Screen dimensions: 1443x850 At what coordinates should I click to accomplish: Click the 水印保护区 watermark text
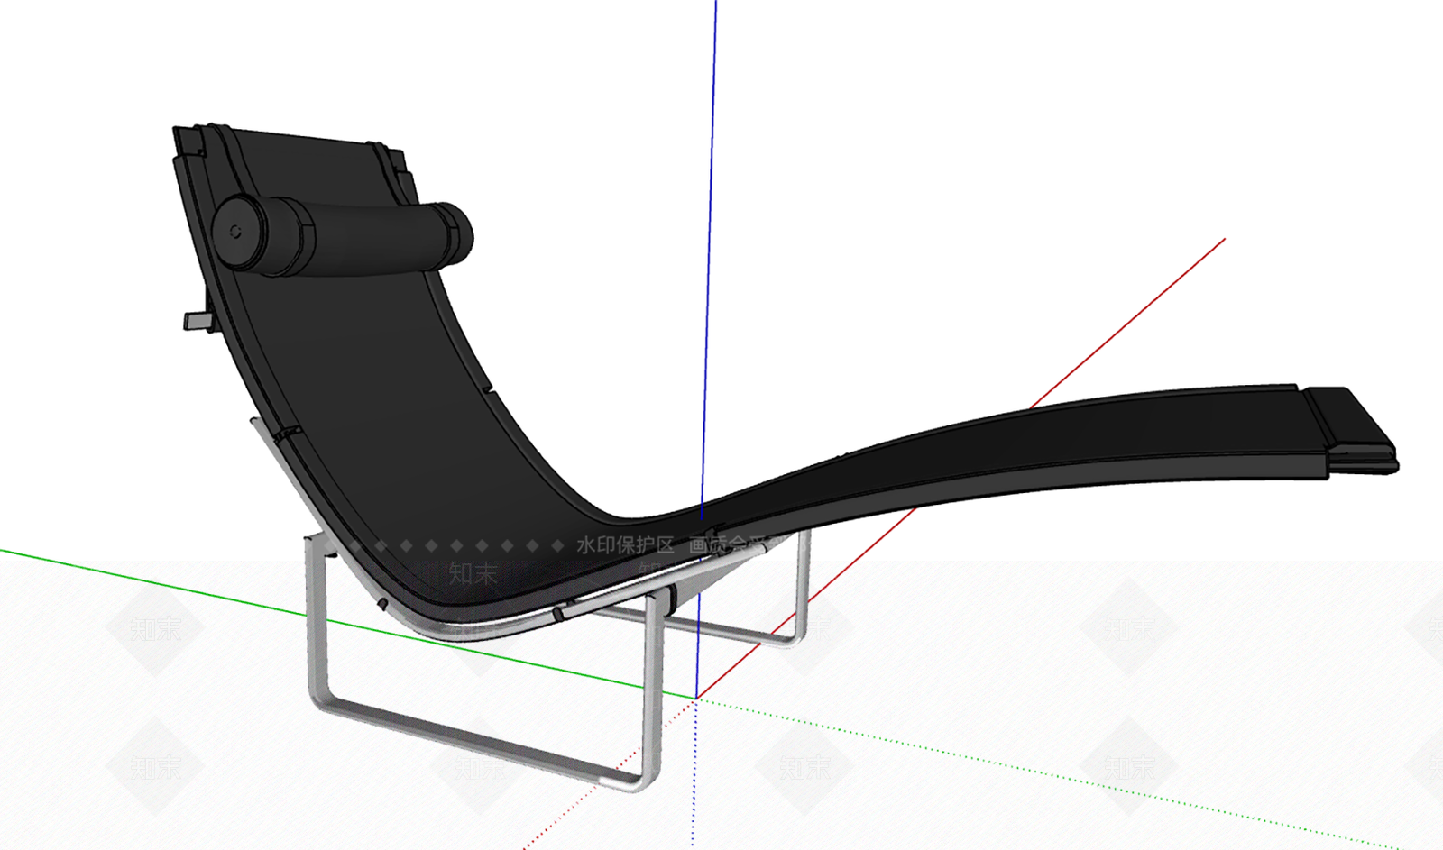pyautogui.click(x=625, y=544)
